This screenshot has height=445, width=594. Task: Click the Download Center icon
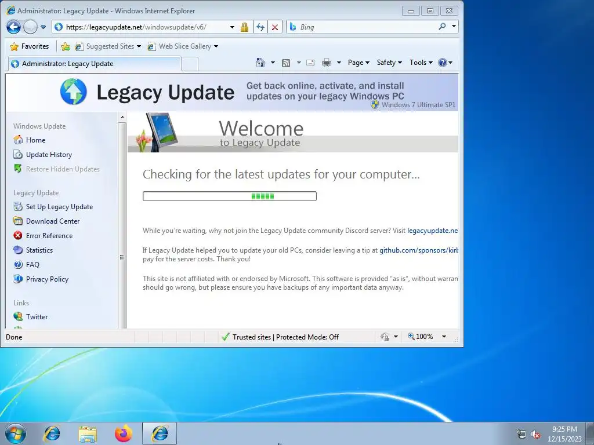(18, 221)
